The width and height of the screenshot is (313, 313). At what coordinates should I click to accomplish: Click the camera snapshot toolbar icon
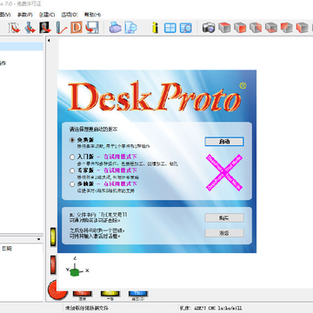(209, 28)
